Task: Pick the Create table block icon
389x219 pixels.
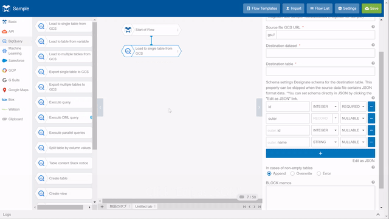Action: click(41, 178)
